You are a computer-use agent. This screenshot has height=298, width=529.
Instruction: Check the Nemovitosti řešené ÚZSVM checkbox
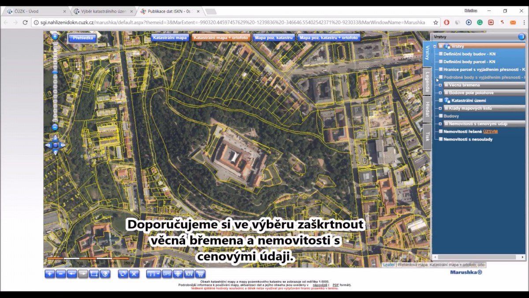click(x=441, y=132)
